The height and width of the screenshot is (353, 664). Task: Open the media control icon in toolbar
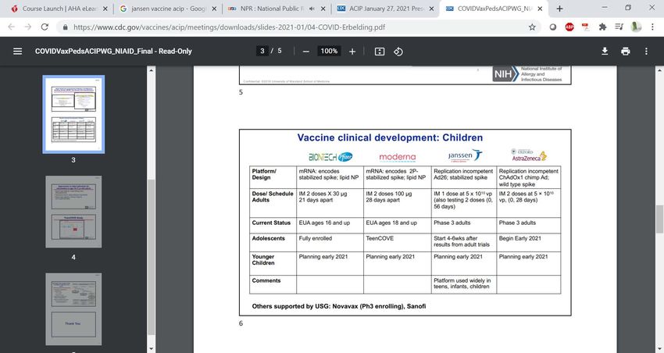[x=619, y=27]
